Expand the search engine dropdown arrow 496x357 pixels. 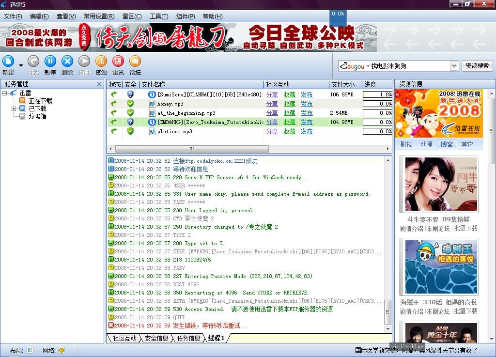454,66
